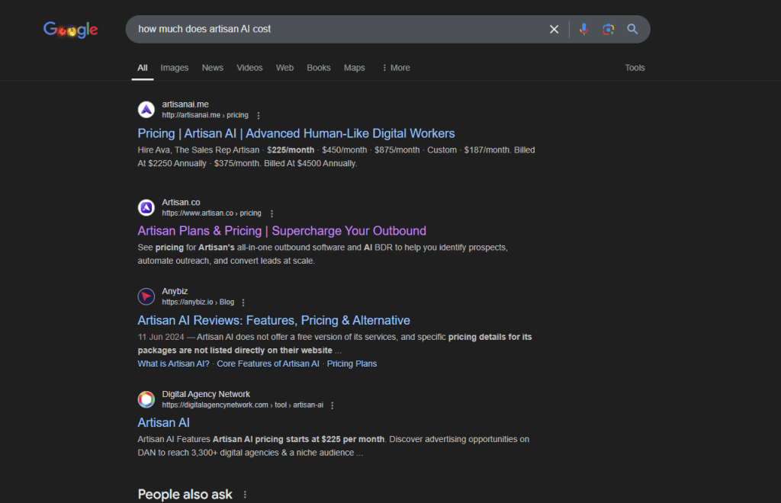Open artisanai.me result favicon

pos(146,110)
